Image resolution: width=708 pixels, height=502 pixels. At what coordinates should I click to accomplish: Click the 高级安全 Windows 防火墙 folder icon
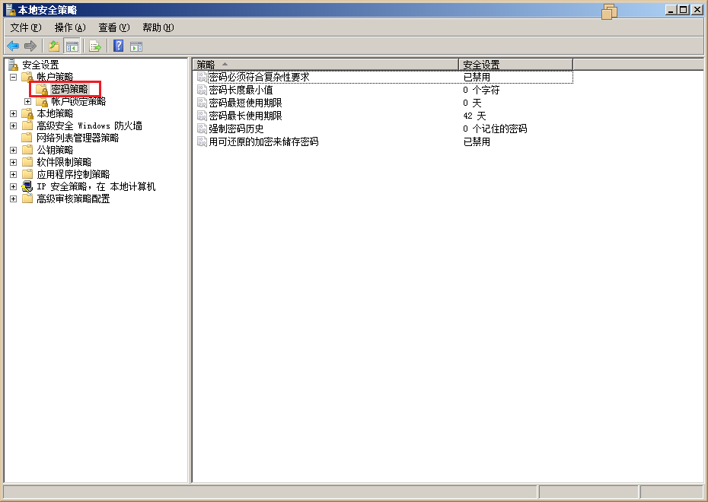point(28,125)
